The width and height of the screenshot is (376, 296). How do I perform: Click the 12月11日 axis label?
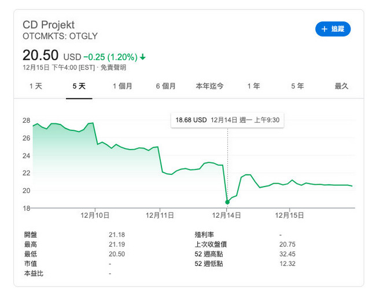click(160, 215)
